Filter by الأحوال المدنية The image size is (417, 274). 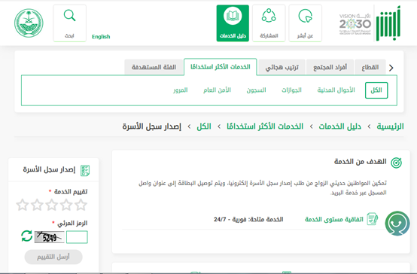(x=336, y=90)
